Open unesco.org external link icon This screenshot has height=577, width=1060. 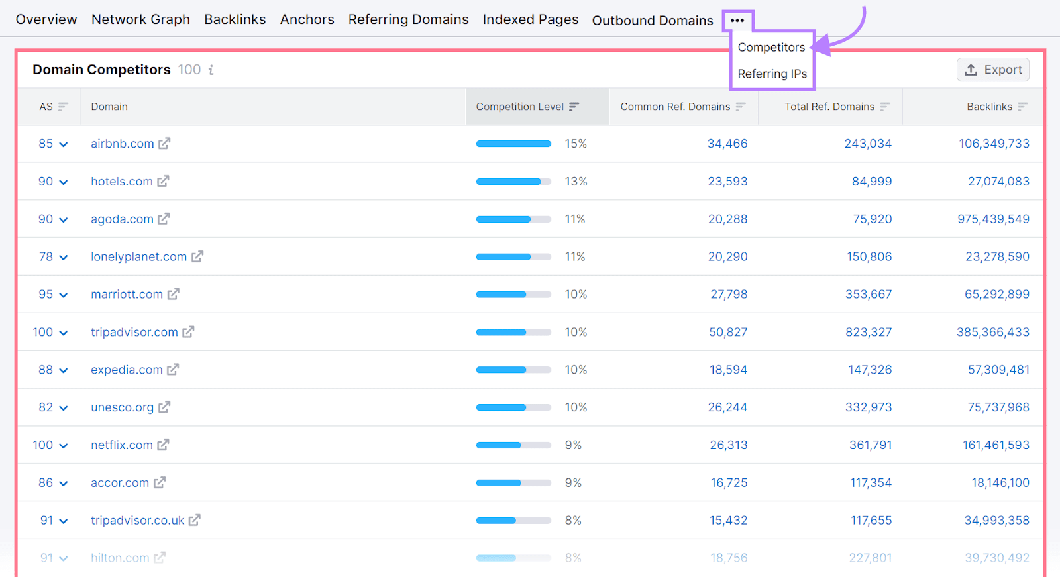[164, 407]
